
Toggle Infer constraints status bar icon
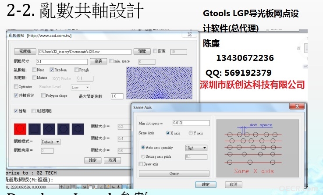[62, 187]
